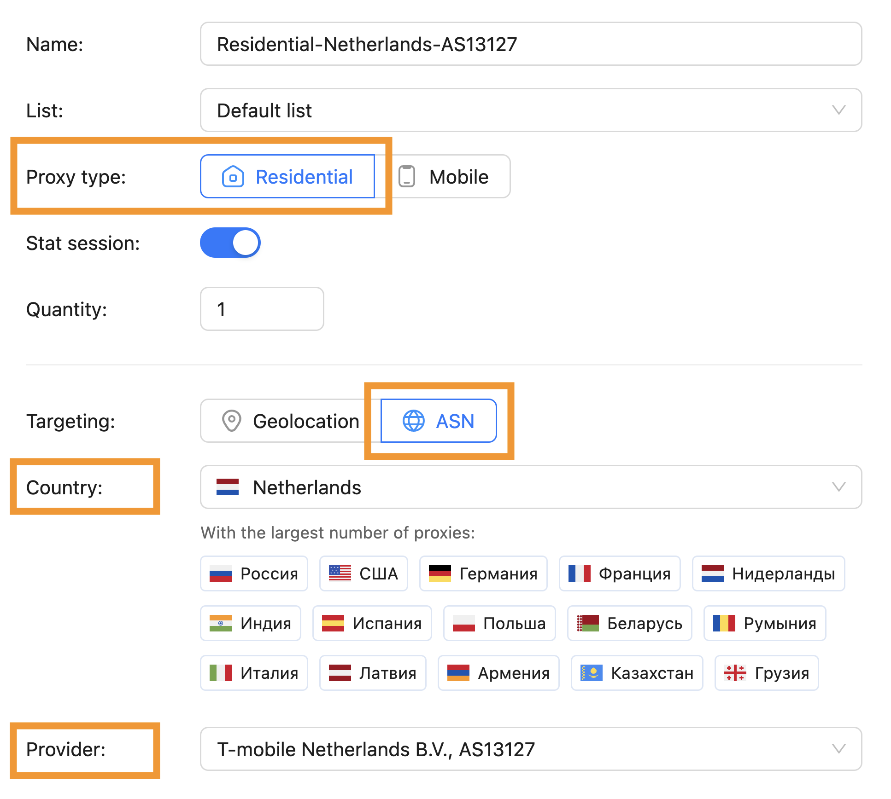
Task: Click the Mobile phone icon
Action: [407, 177]
